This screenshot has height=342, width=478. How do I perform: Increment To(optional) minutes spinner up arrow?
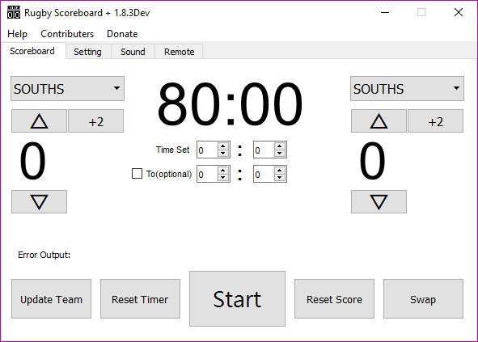click(x=223, y=171)
